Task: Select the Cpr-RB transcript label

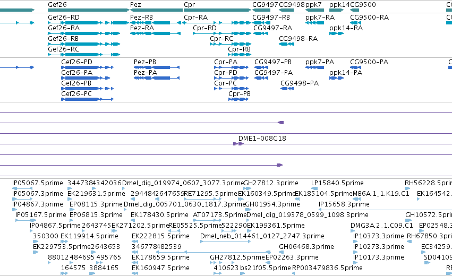Action: [239, 49]
